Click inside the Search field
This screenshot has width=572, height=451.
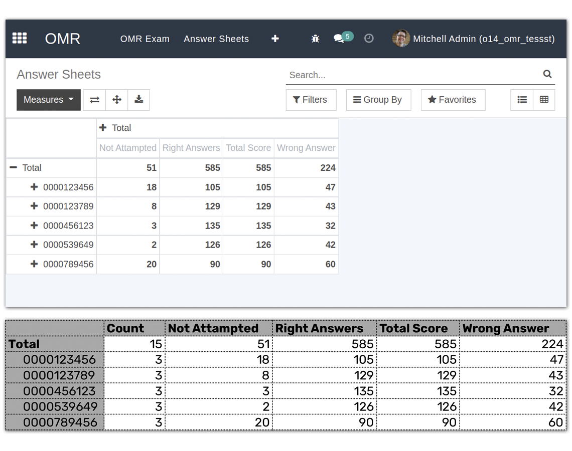(351, 75)
